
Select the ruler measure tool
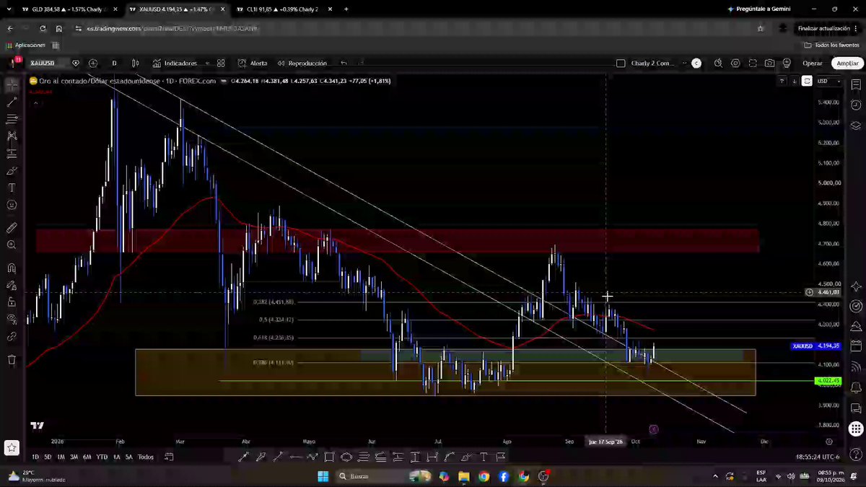click(12, 228)
